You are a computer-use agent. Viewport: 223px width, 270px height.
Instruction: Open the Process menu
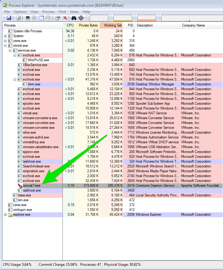tap(49, 12)
